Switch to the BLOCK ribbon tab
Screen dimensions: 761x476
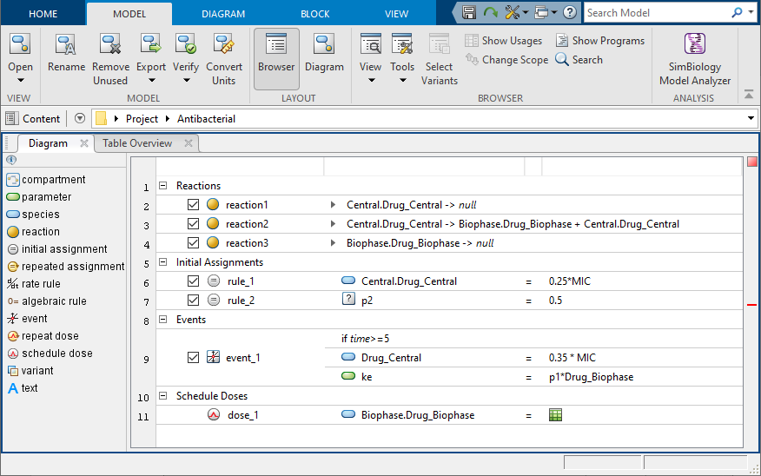pos(315,14)
